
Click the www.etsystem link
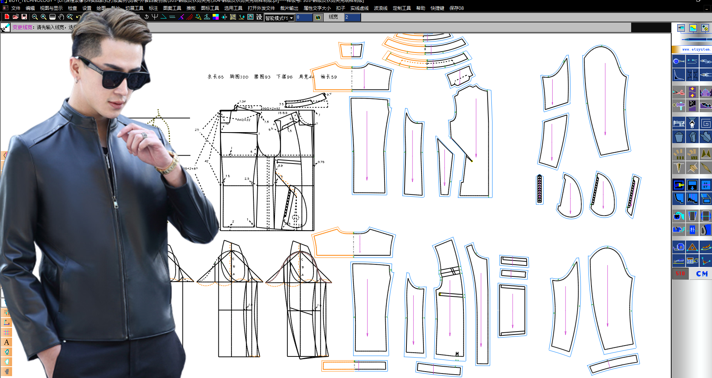pos(696,49)
